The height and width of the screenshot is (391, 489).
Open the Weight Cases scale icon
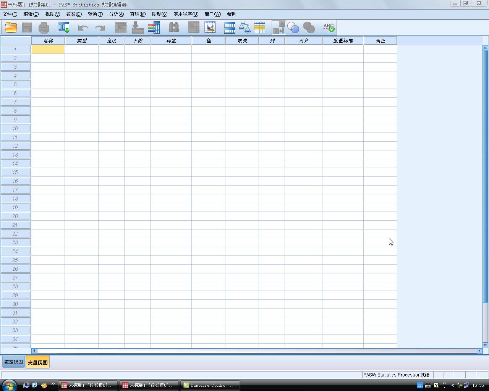[245, 27]
